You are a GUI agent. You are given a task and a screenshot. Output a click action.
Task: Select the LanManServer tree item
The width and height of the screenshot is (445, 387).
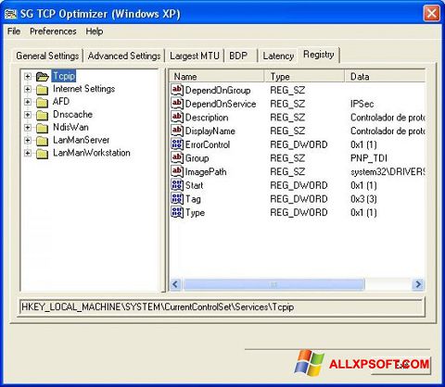tap(81, 140)
